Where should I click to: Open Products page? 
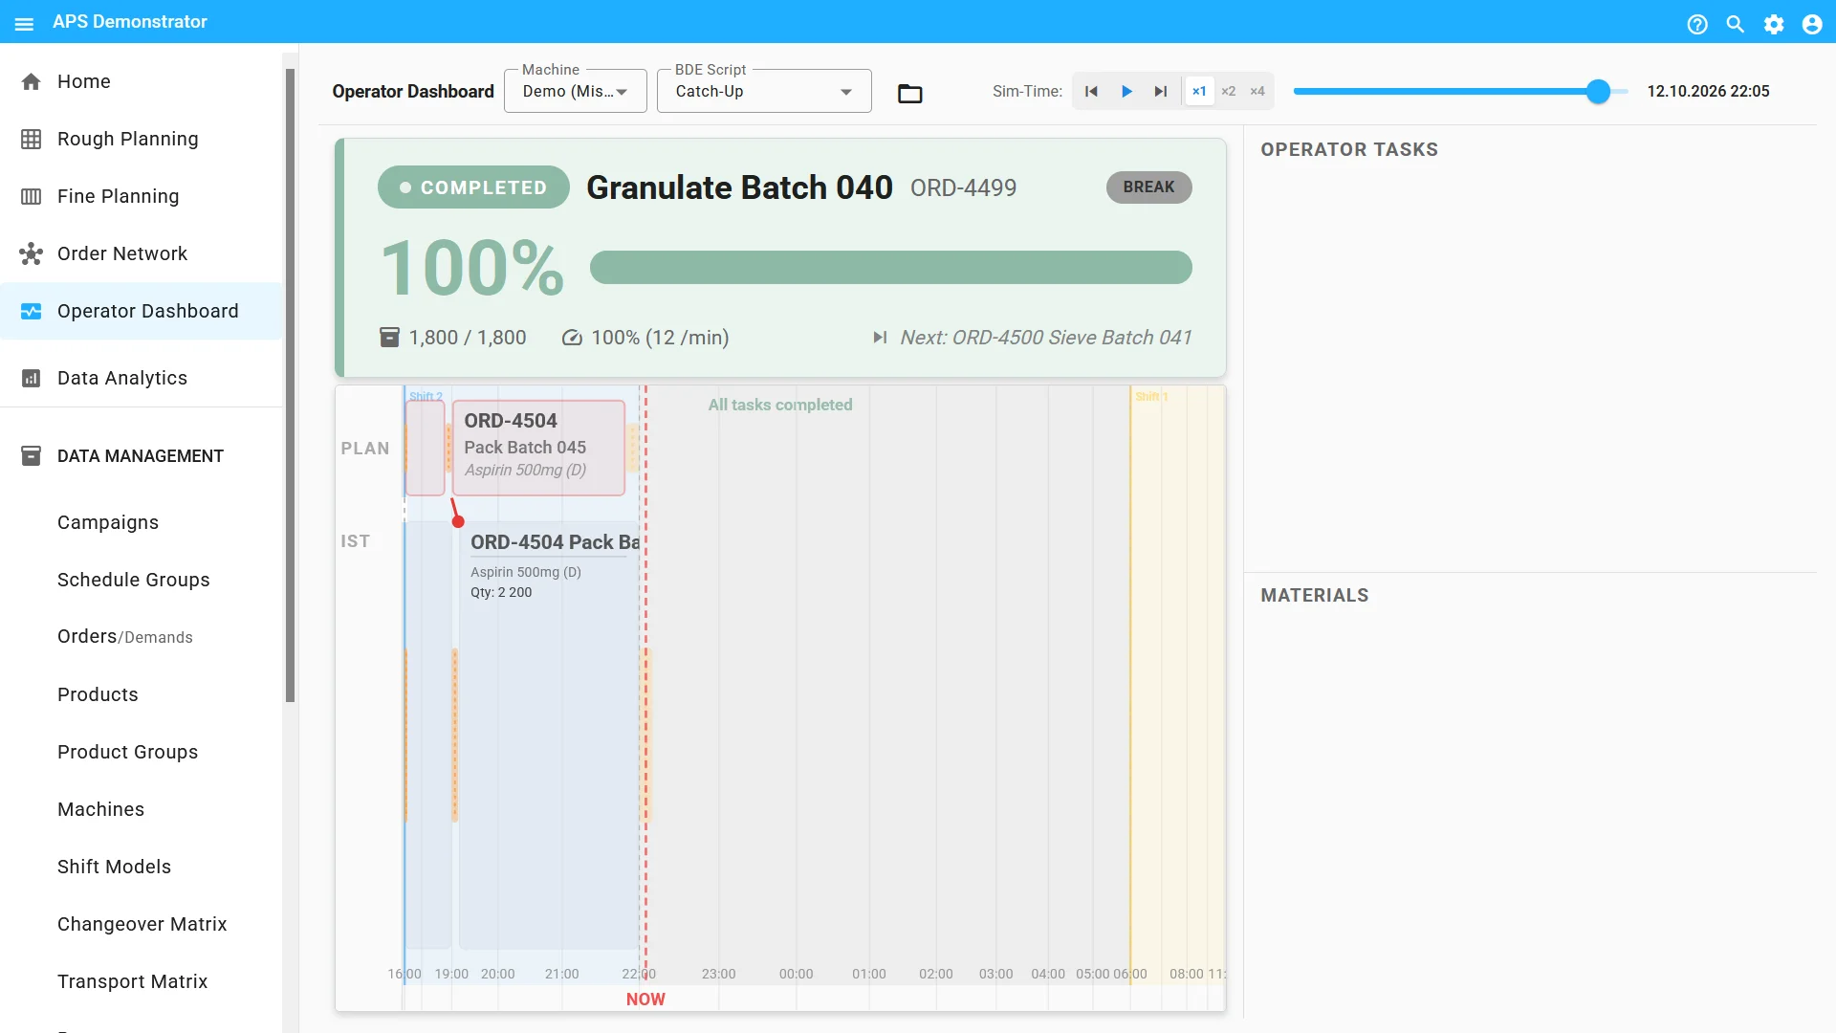coord(142,694)
